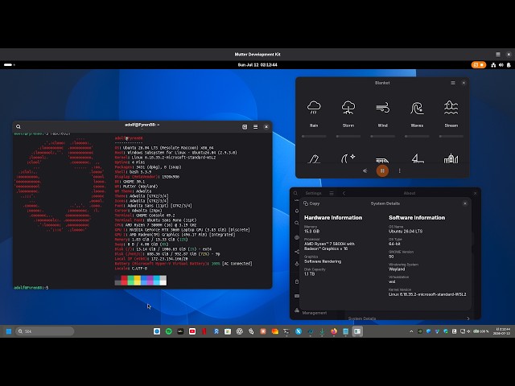Open the GNOME power status icon
Viewport: 515px width, 386px height.
[x=509, y=65]
